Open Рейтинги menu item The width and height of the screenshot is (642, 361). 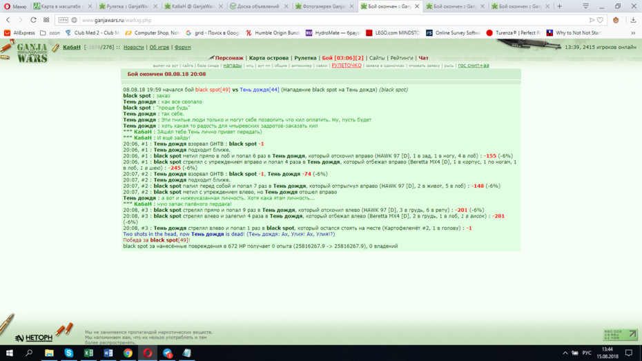[402, 58]
